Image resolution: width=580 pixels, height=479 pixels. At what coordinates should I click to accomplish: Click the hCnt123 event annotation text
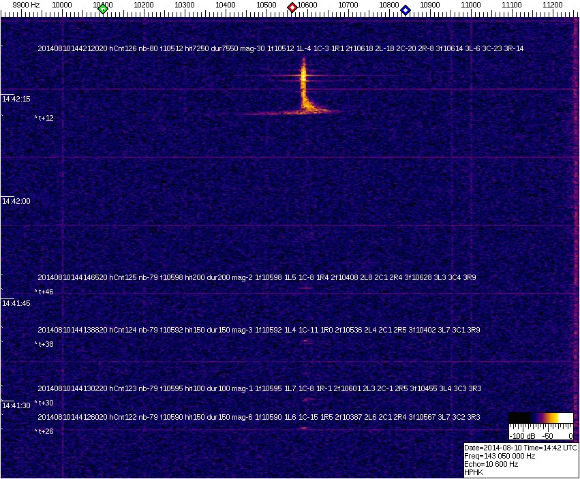260,388
